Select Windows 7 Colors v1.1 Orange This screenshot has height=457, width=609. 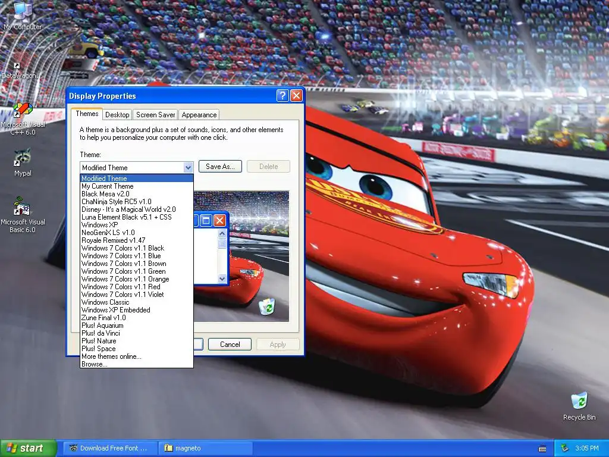137,279
